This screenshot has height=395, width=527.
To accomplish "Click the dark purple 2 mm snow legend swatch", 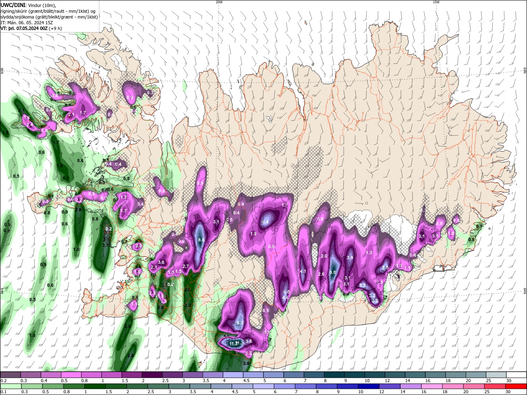I will 152,375.
